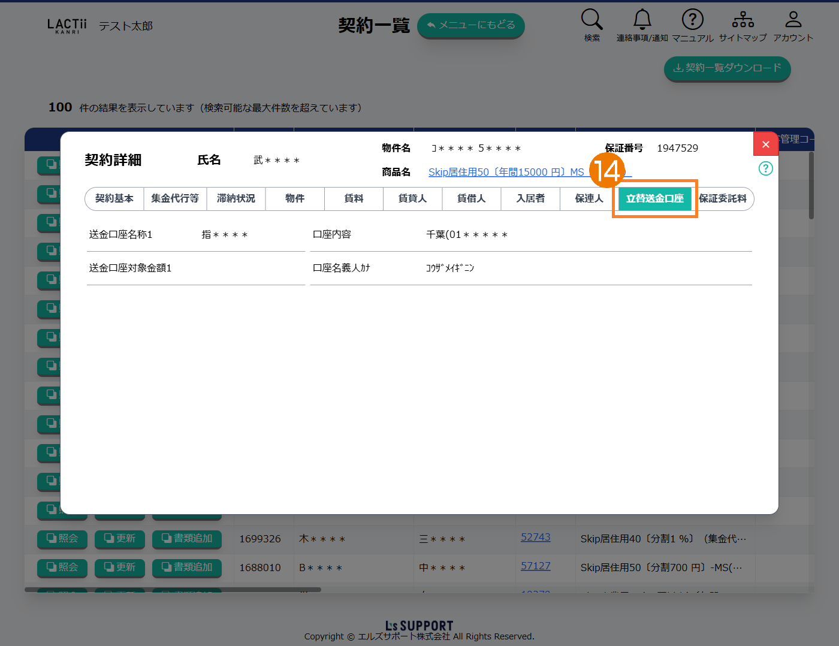Click the search magnifier icon
This screenshot has height=646, width=839.
(x=591, y=20)
